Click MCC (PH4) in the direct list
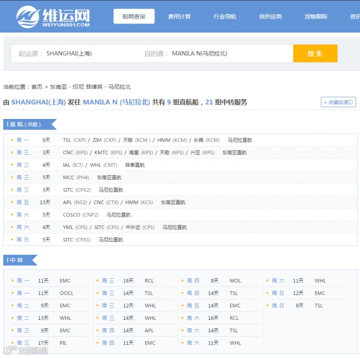Image resolution: width=360 pixels, height=358 pixels. [x=76, y=177]
